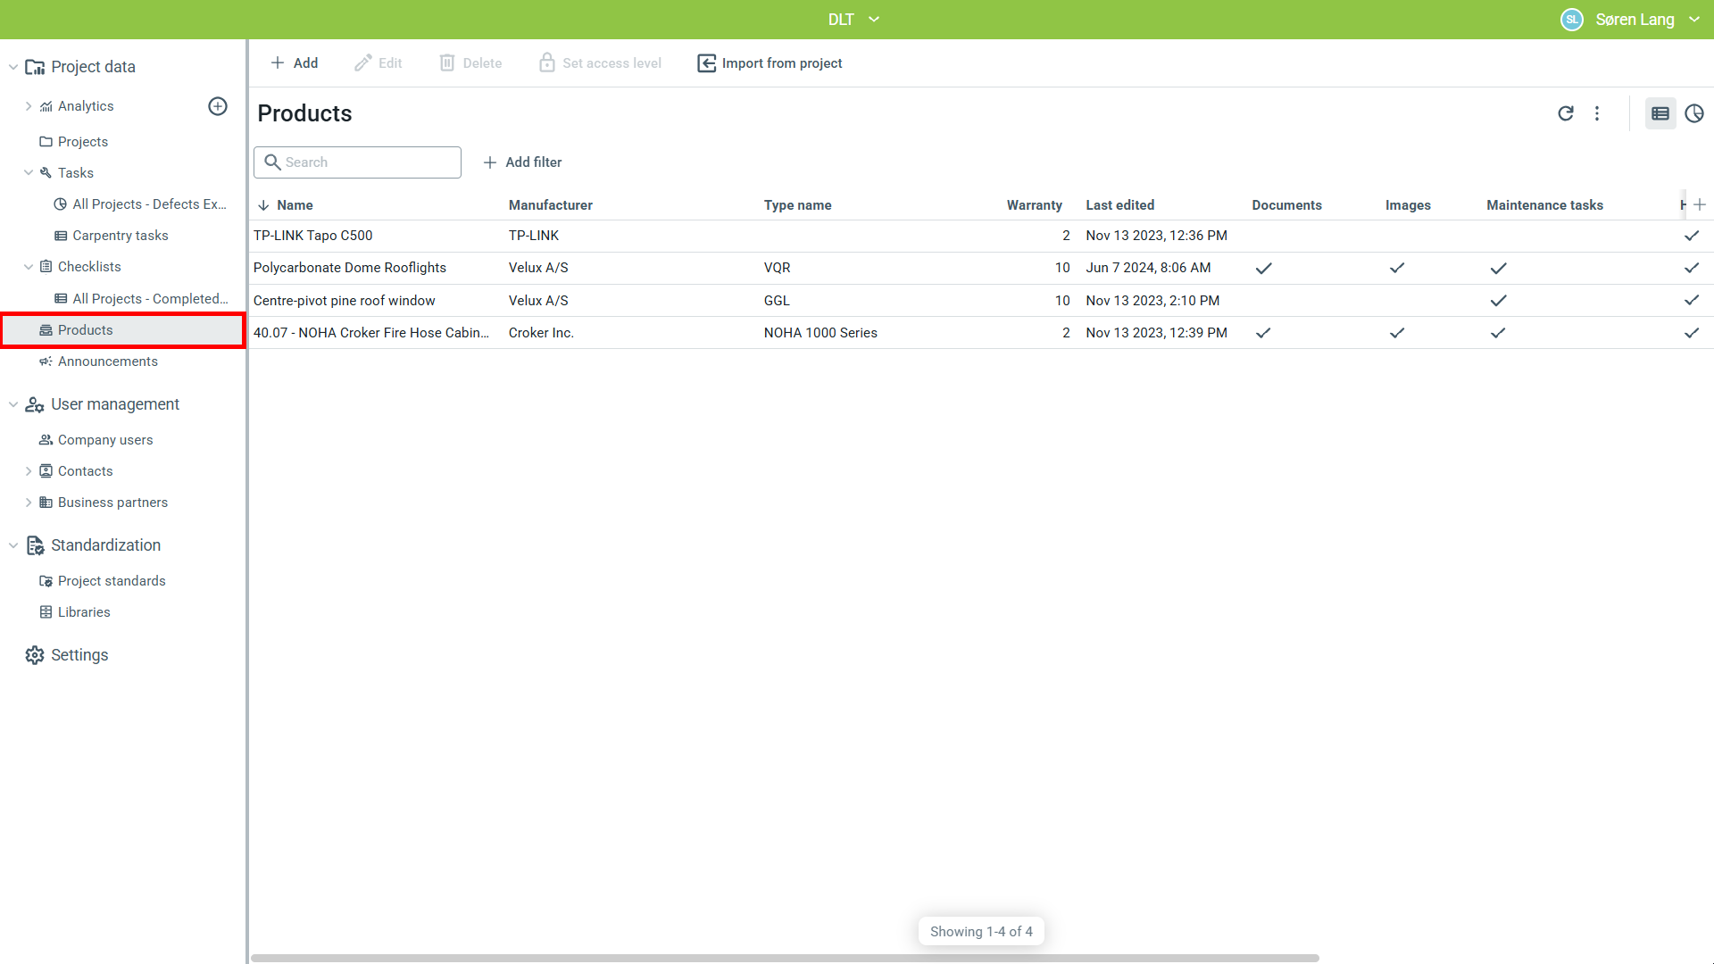Click the Documents checkmark for Polycarbonate Dome Rooflights
1714x964 pixels.
pos(1263,268)
